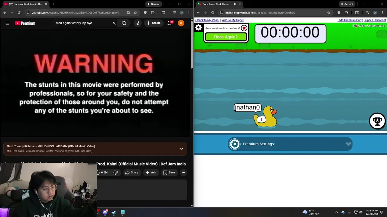Click the YouTube window vertical scrollbar
This screenshot has width=387, height=217.
click(192, 45)
